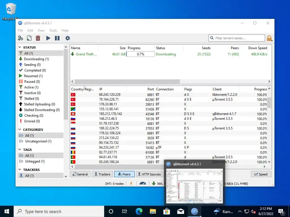290x217 pixels.
Task: Click the Speed graph button
Action: pyautogui.click(x=261, y=174)
